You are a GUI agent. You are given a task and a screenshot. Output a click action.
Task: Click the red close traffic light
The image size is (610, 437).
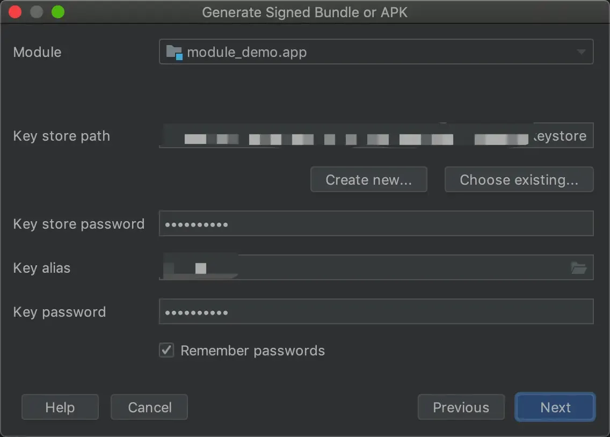click(14, 11)
